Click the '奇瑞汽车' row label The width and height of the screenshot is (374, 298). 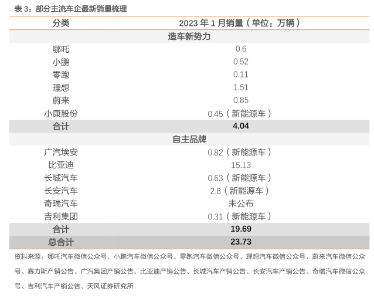coord(61,204)
